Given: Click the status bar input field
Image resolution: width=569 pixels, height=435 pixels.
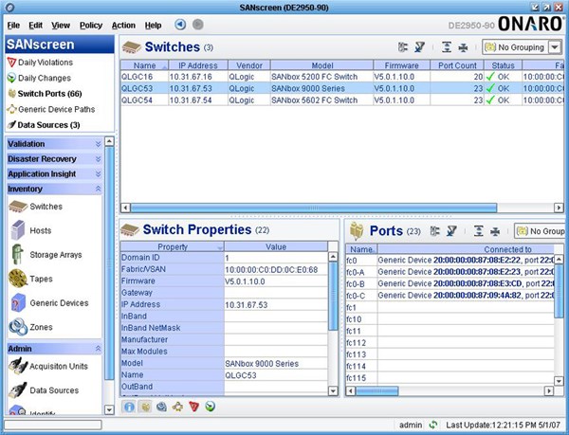Looking at the screenshot, I should 53,425.
